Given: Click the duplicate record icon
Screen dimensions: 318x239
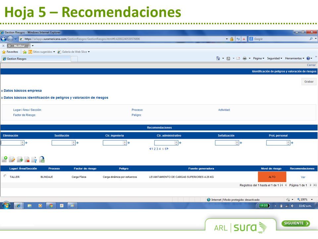Looking at the screenshot, I should click(x=20, y=159).
